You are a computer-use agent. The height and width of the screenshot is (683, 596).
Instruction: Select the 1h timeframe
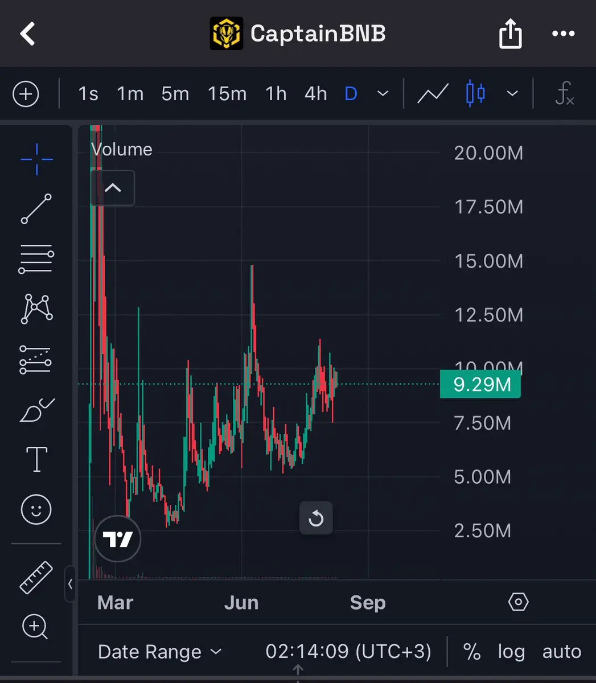pyautogui.click(x=276, y=93)
